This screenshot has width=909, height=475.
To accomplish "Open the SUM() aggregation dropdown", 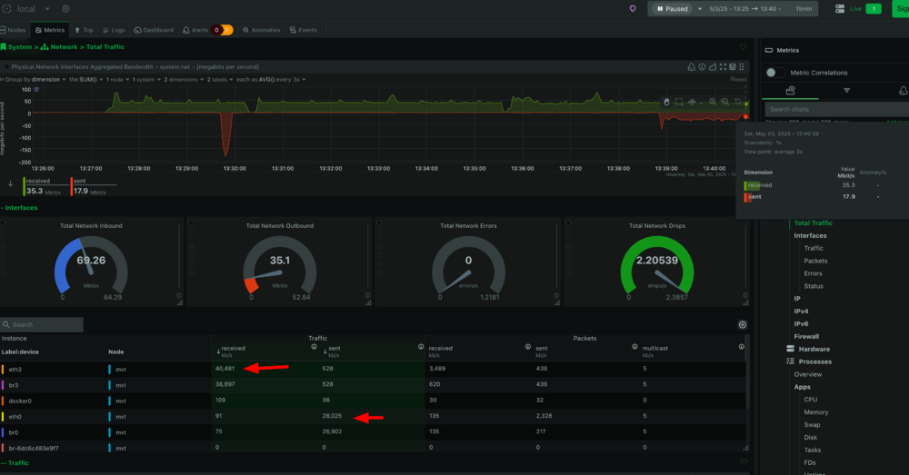I will (x=86, y=79).
